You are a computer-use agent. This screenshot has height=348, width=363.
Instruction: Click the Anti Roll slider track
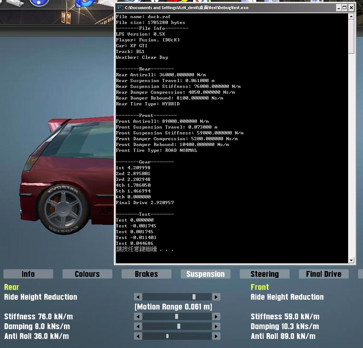pyautogui.click(x=177, y=336)
